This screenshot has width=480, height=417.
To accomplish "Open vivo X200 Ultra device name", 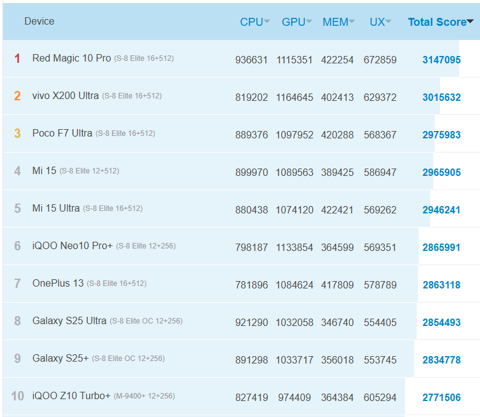I will pos(66,95).
